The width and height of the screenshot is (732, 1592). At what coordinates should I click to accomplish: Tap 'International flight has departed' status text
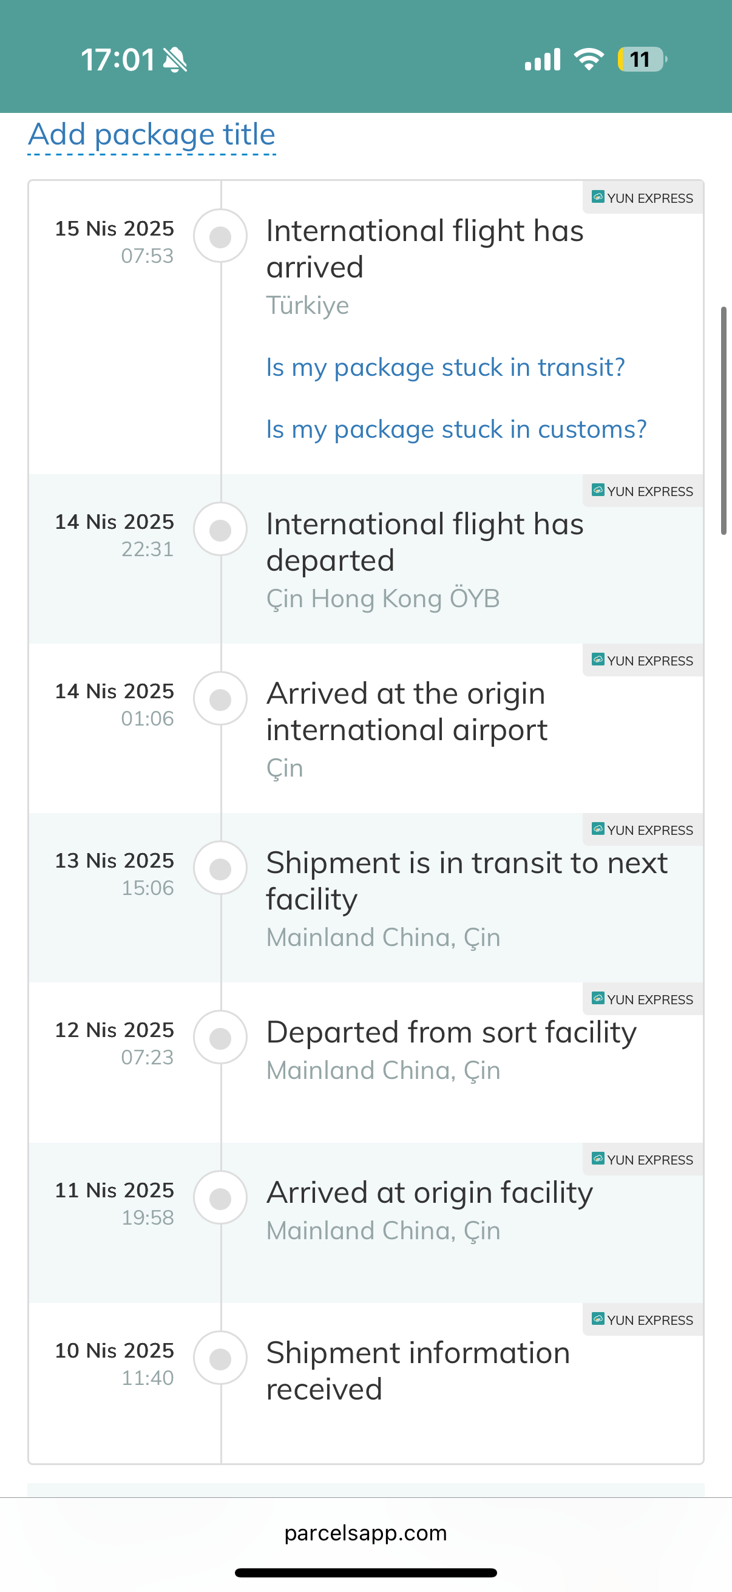pyautogui.click(x=424, y=542)
